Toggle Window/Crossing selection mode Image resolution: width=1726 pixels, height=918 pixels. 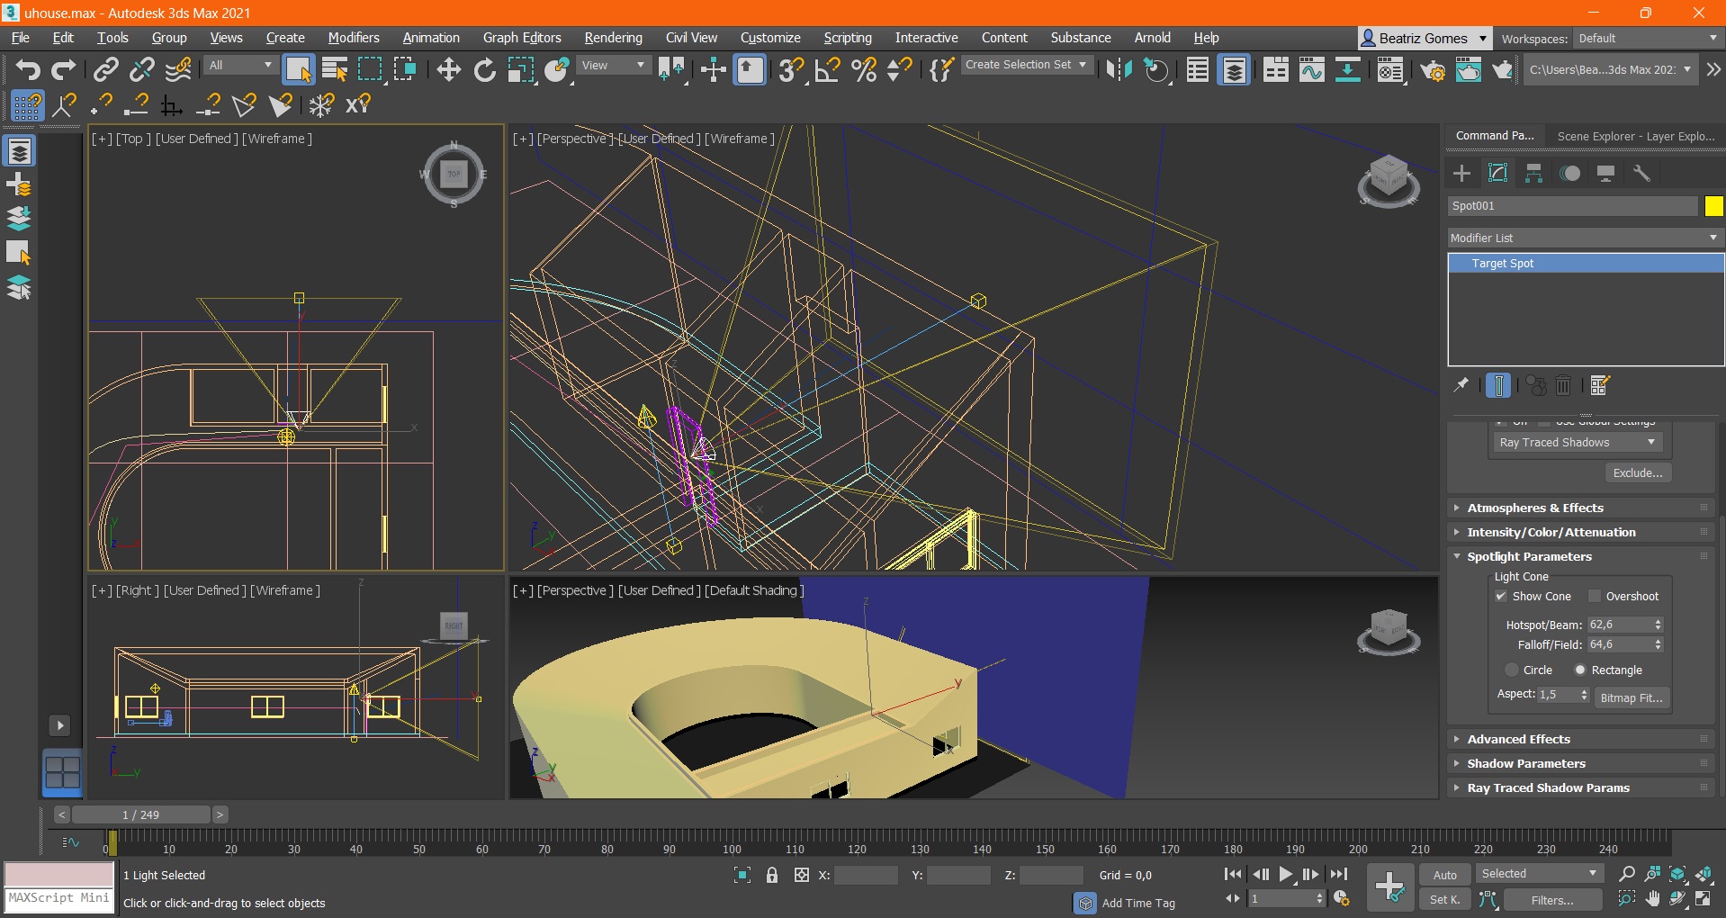pyautogui.click(x=405, y=69)
